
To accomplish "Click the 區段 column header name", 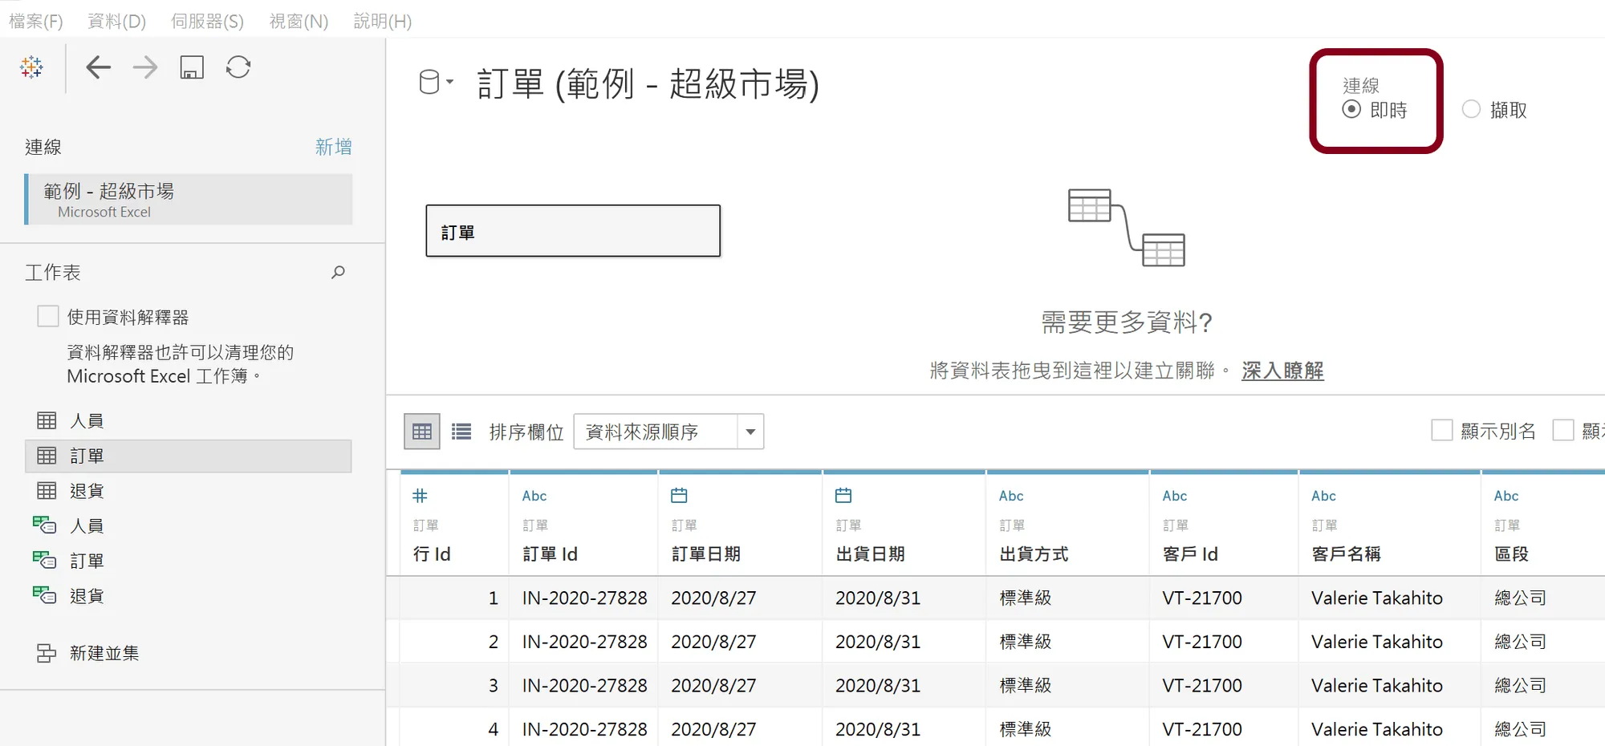I will point(1512,553).
